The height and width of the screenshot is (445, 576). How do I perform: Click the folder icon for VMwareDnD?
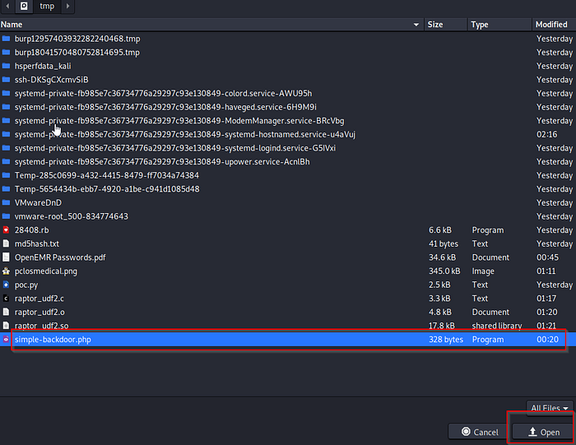(x=7, y=202)
